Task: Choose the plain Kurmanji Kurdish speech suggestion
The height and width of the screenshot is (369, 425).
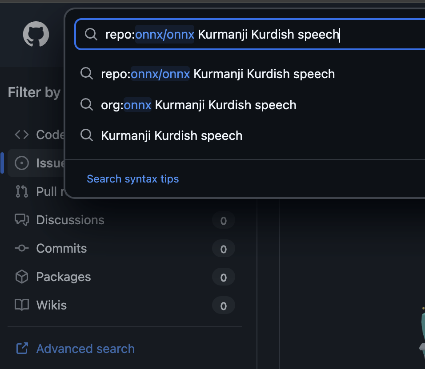Action: point(172,135)
